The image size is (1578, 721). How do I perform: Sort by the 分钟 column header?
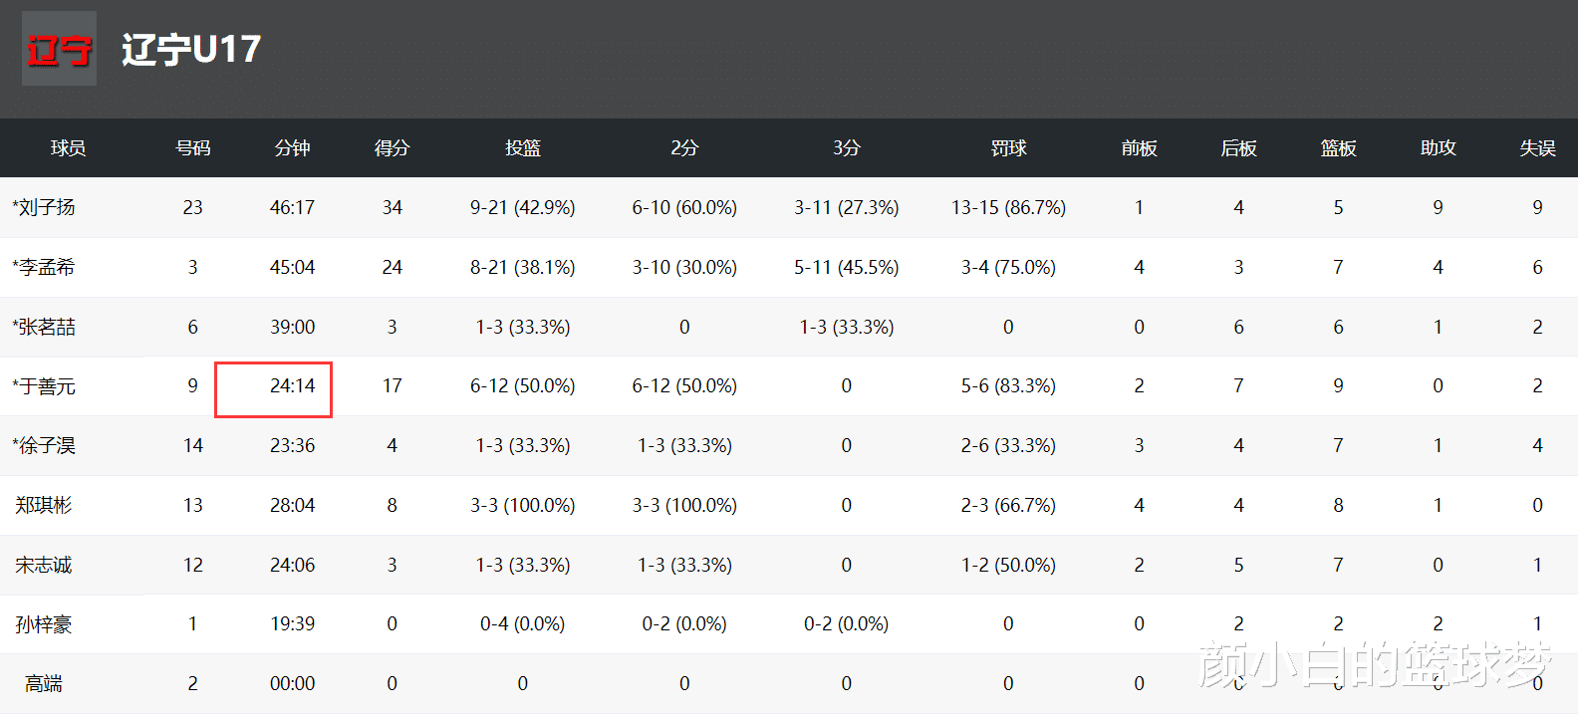(x=292, y=148)
